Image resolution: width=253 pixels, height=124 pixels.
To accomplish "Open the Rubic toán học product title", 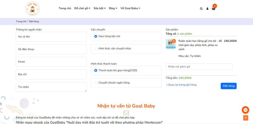I will tap(200, 45).
